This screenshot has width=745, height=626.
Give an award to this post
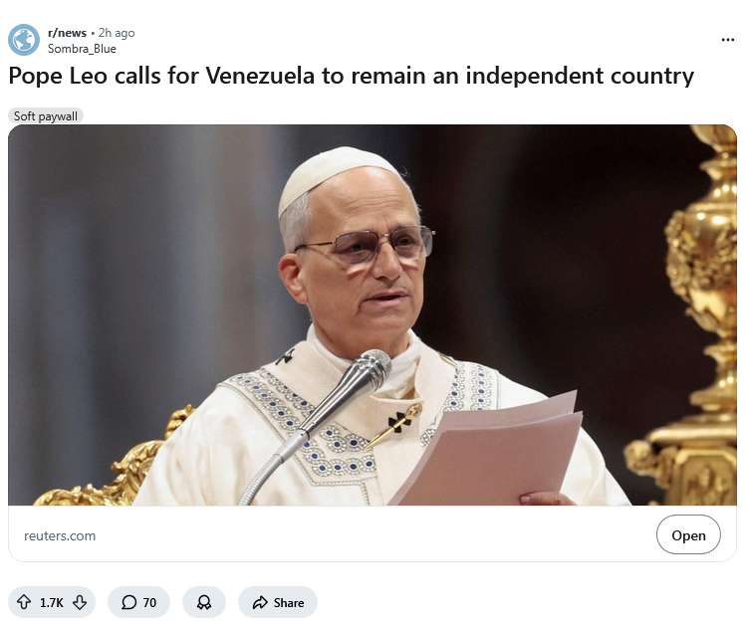(204, 602)
